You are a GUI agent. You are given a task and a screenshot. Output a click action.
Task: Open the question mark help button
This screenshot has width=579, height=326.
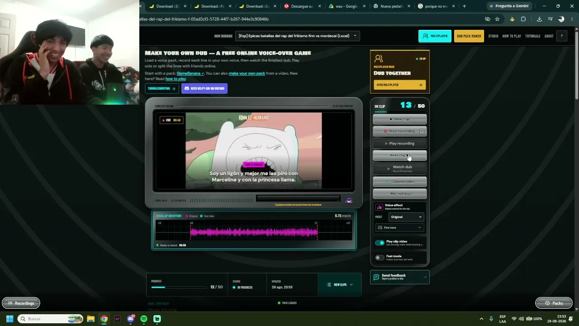point(562,36)
